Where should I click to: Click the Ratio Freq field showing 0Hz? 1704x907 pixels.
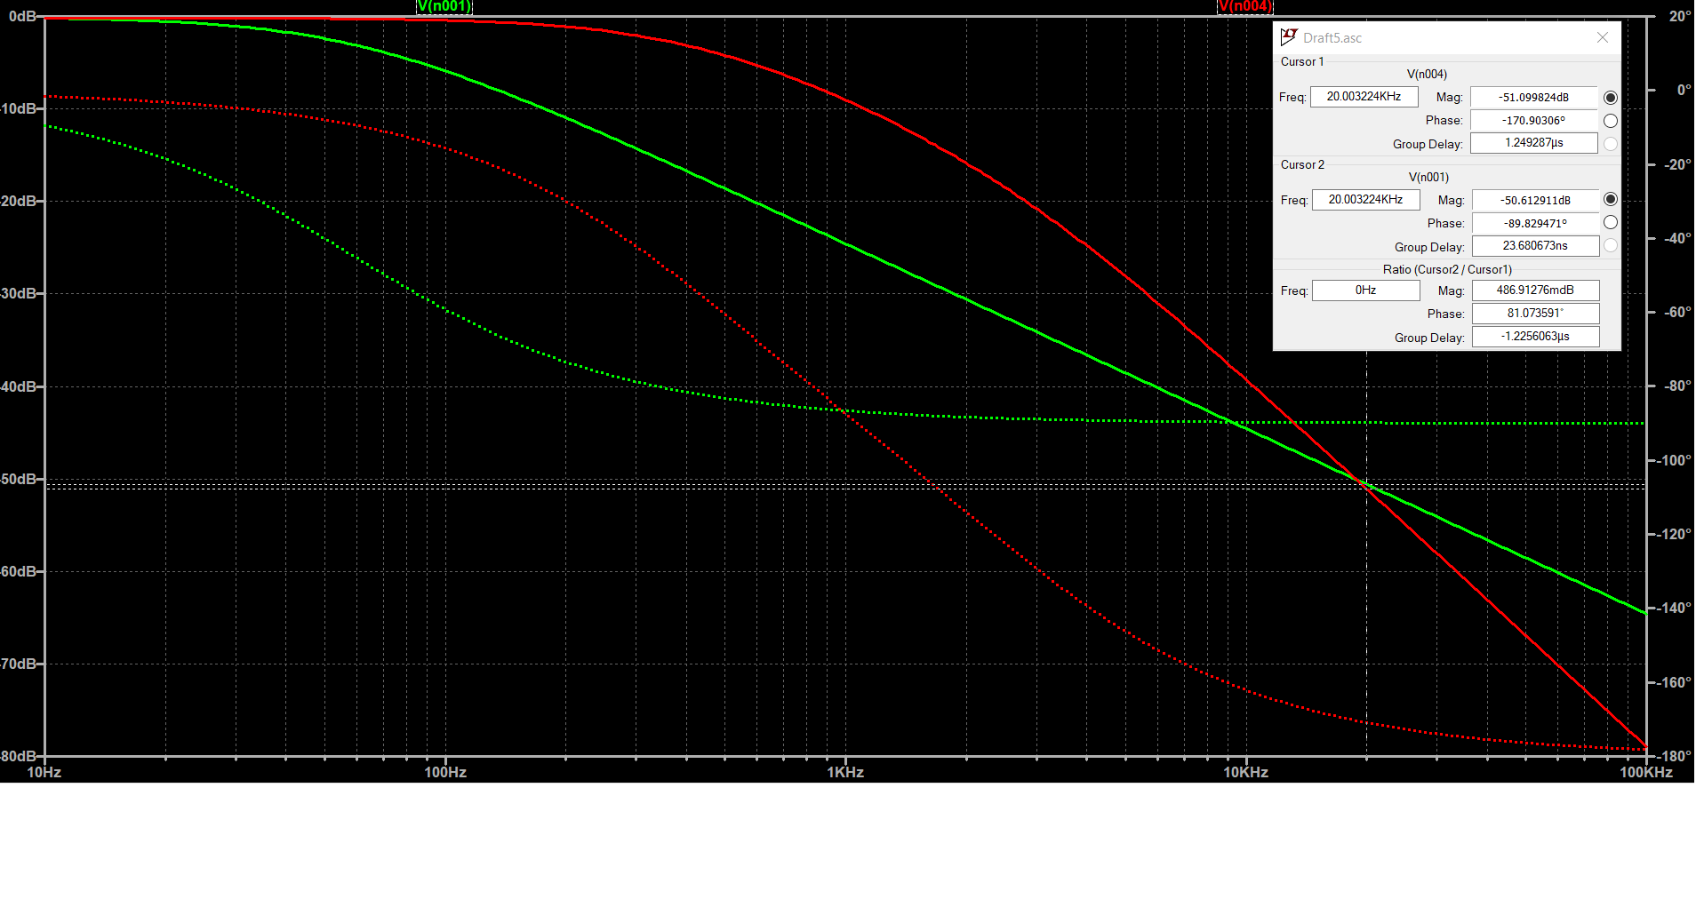coord(1365,290)
